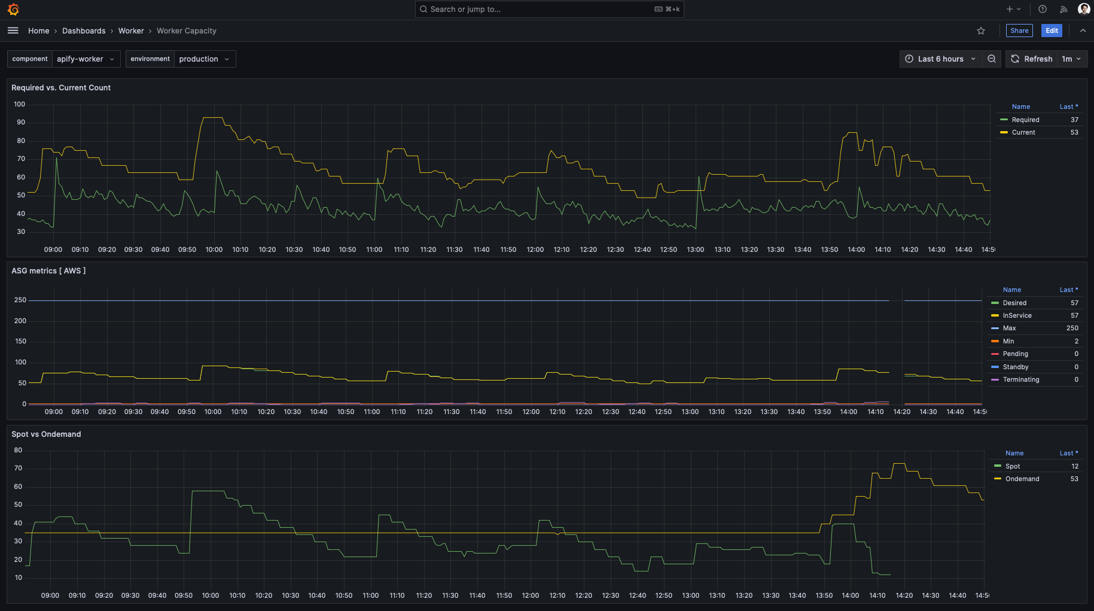Open the navigation hamburger menu
This screenshot has width=1094, height=611.
(x=13, y=31)
